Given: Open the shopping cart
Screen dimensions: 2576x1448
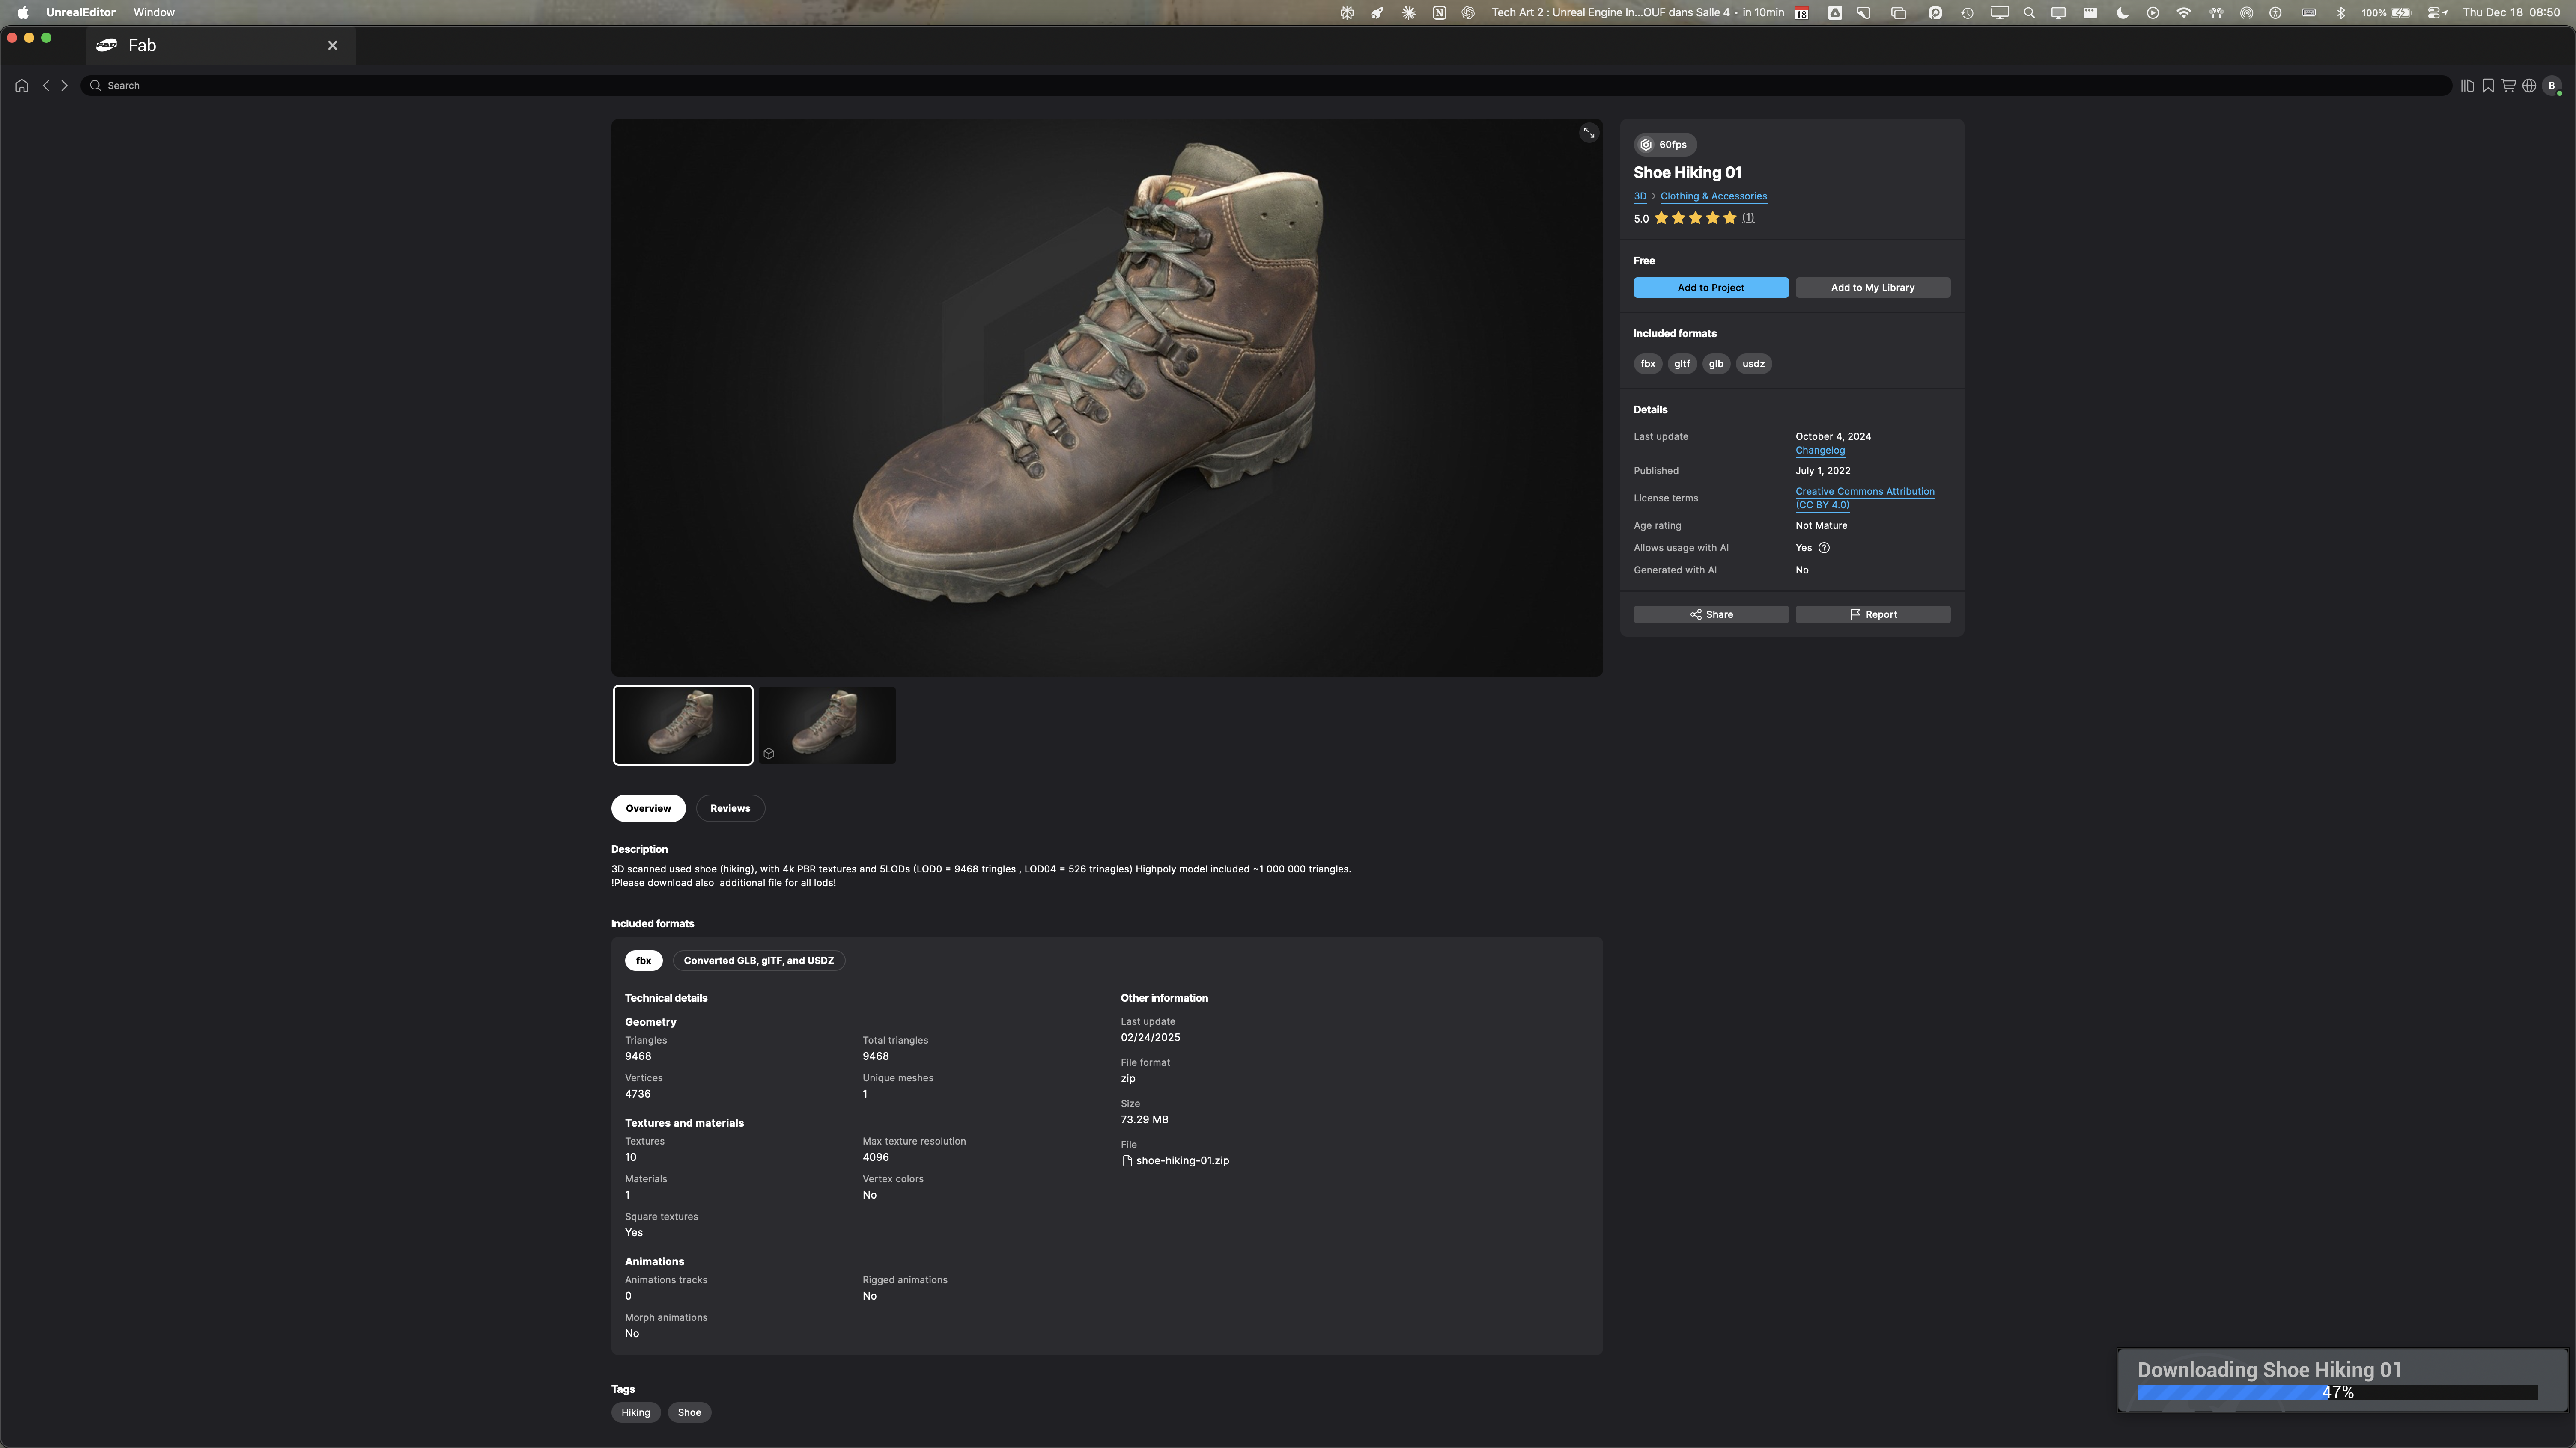Looking at the screenshot, I should coord(2509,86).
